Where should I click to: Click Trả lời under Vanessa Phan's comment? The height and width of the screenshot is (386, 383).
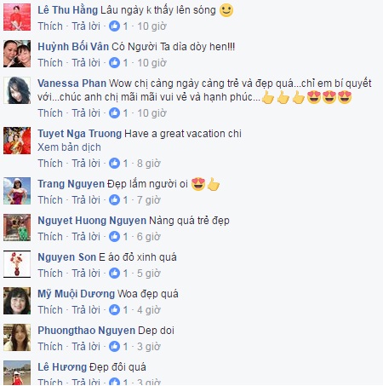(86, 113)
